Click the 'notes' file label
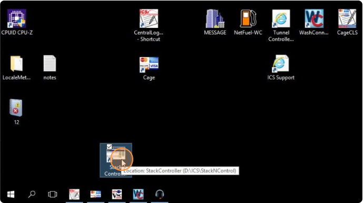The width and height of the screenshot is (364, 203). tap(50, 78)
